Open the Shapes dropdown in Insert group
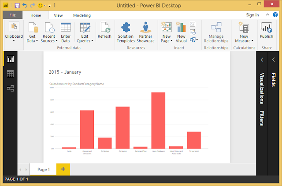The width and height of the screenshot is (282, 186). coord(194,39)
